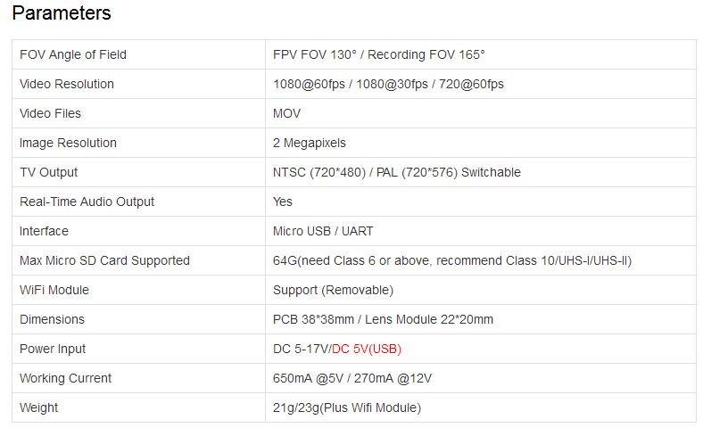Click the Parameters heading

(x=62, y=13)
